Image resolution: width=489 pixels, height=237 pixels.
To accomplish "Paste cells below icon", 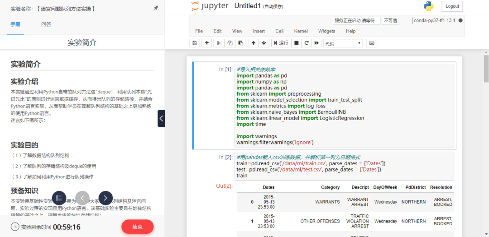I will pos(241,43).
